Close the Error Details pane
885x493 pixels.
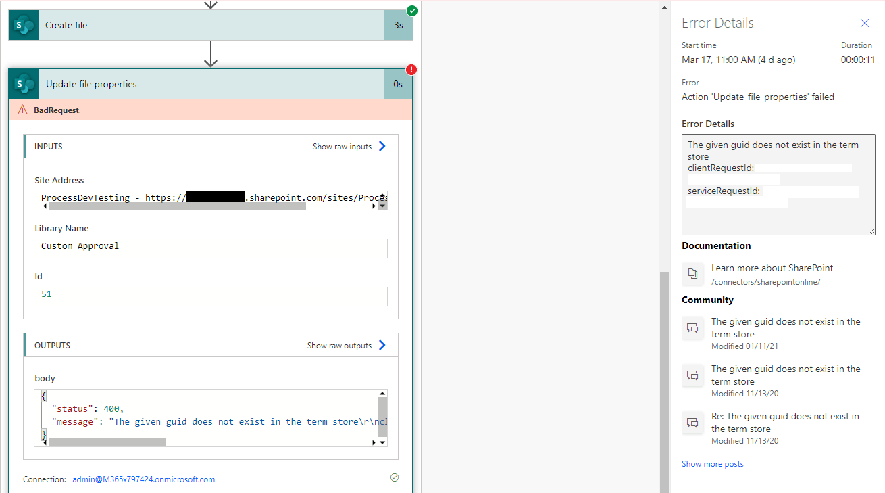point(865,22)
